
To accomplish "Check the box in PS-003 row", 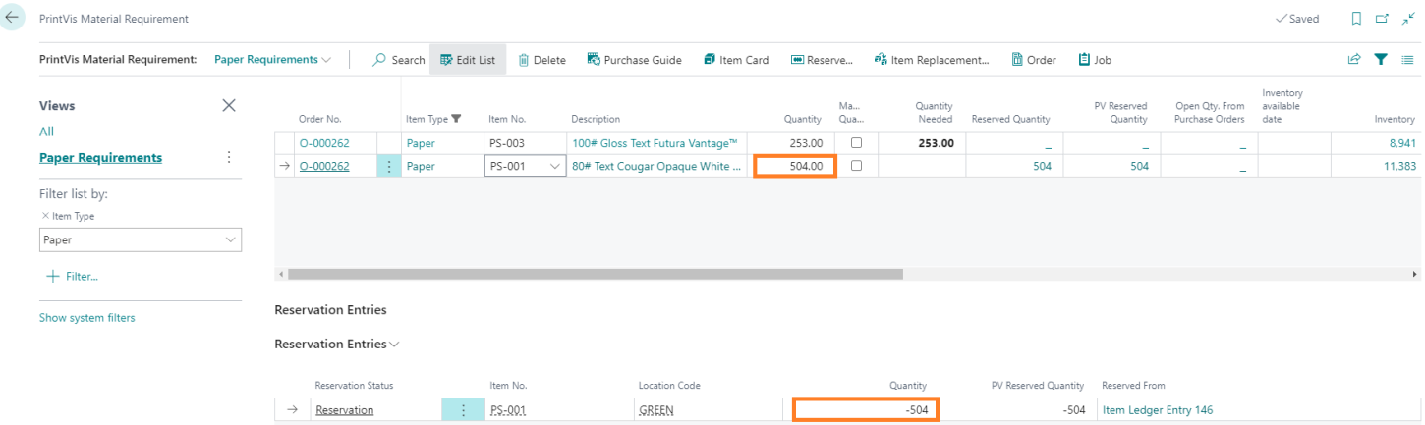I will 856,143.
